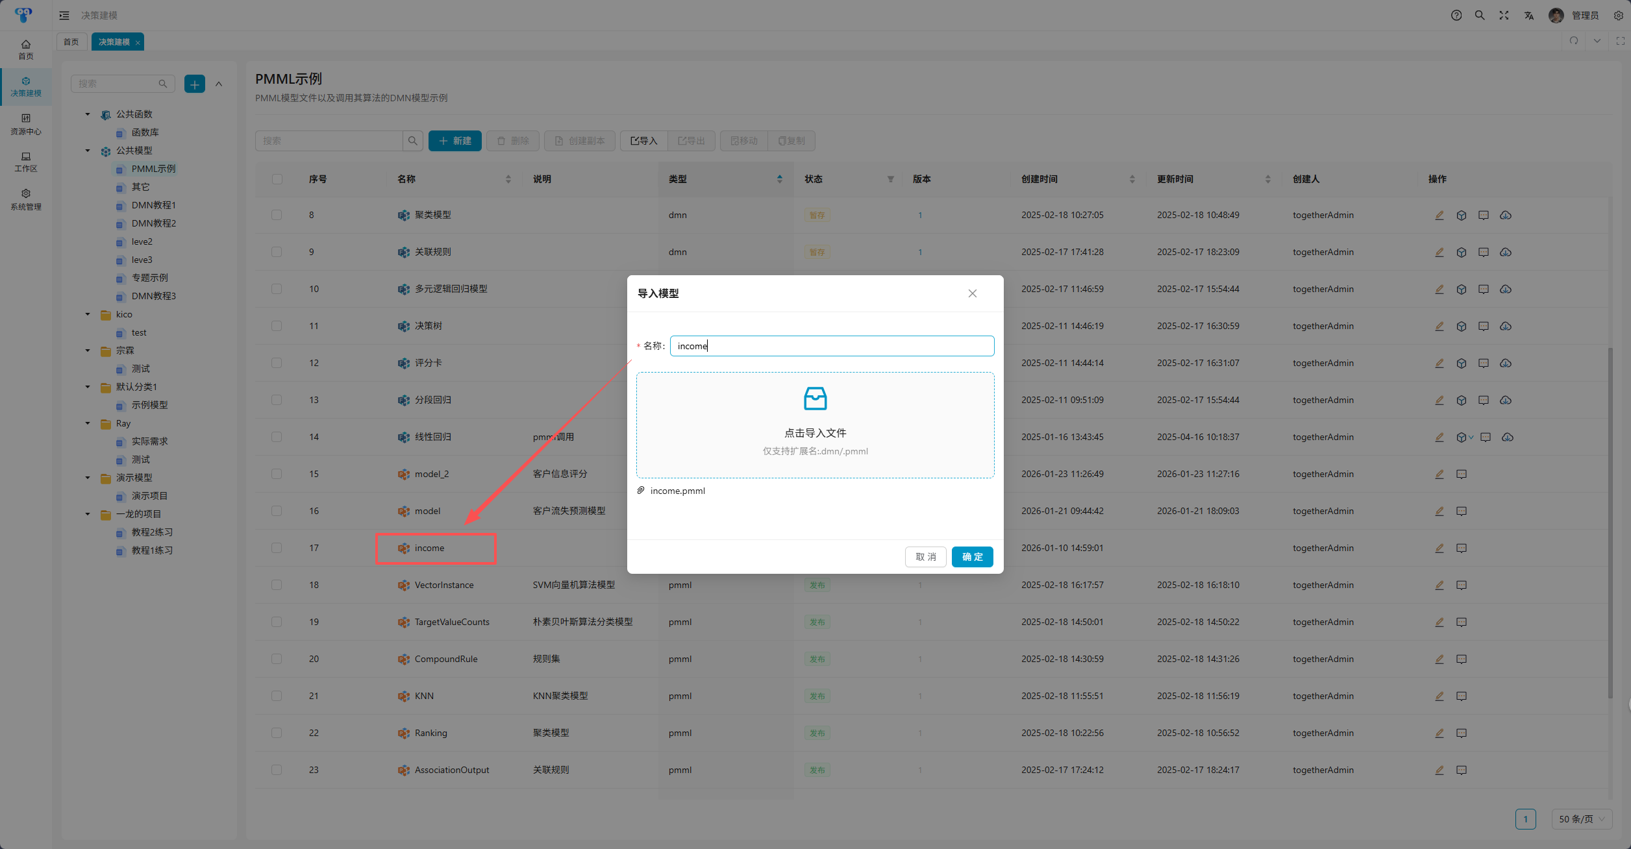Click comment icon for KNN row
1631x849 pixels.
(x=1462, y=696)
